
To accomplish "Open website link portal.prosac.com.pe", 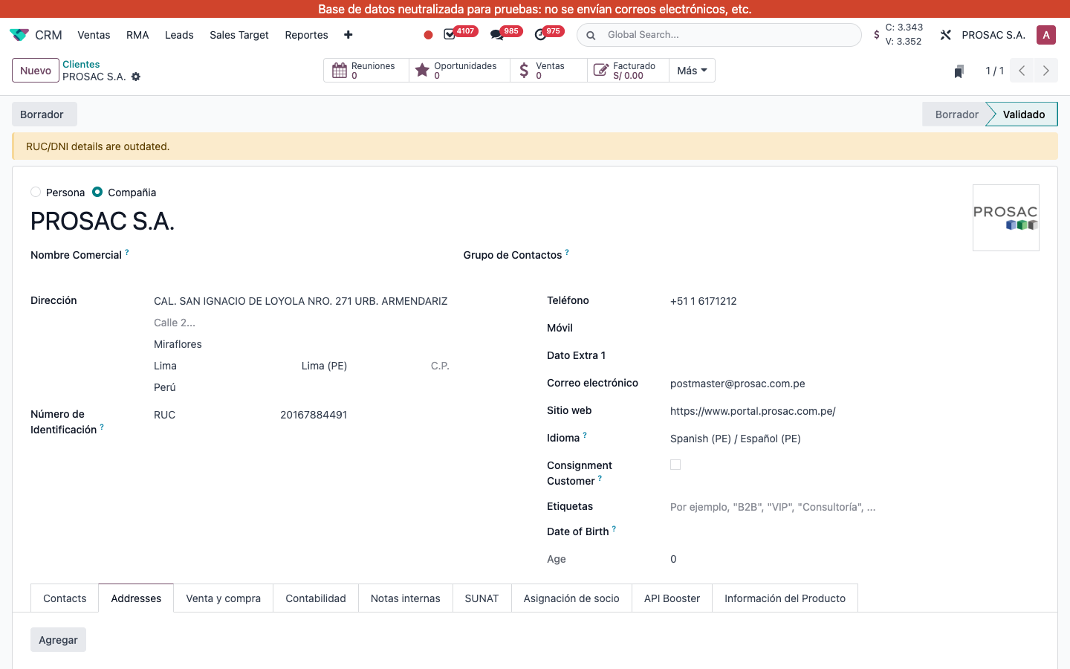I will click(753, 411).
